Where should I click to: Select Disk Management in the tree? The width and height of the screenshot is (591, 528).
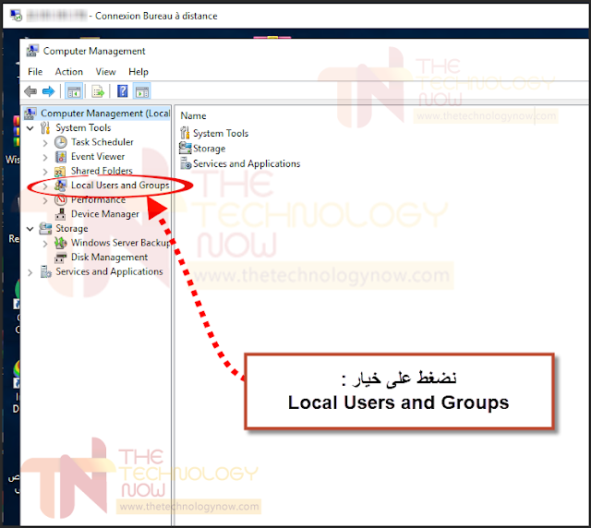pos(109,257)
